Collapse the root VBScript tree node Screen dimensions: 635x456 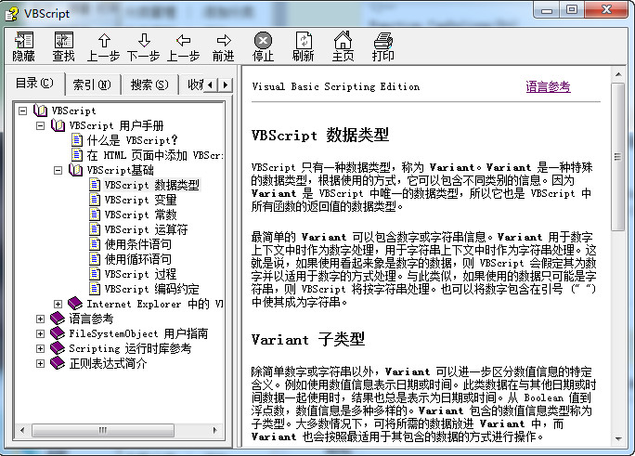click(x=22, y=111)
